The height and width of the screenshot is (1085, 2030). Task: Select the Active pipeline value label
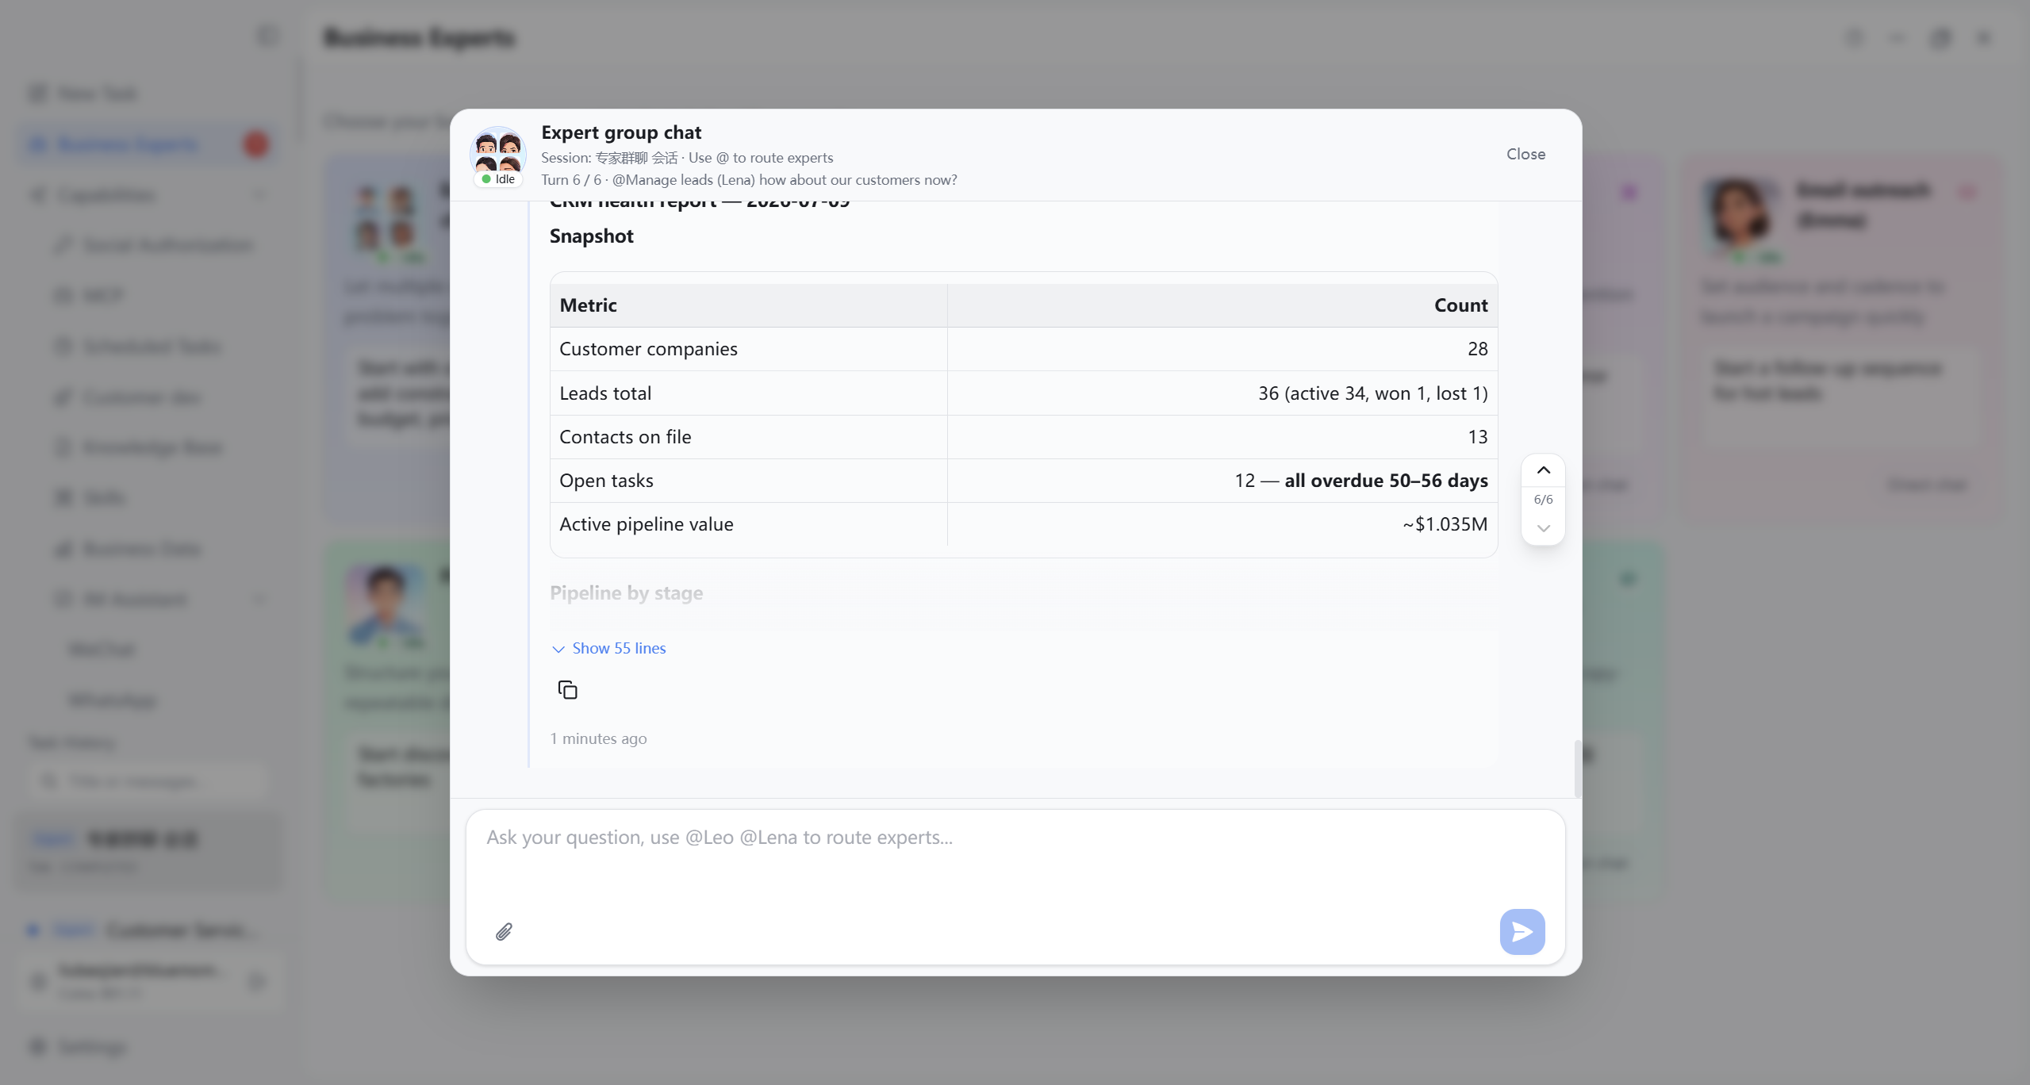pyautogui.click(x=647, y=524)
